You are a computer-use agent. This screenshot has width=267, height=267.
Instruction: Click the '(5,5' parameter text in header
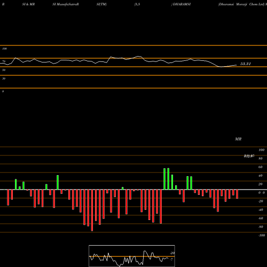(137, 4)
